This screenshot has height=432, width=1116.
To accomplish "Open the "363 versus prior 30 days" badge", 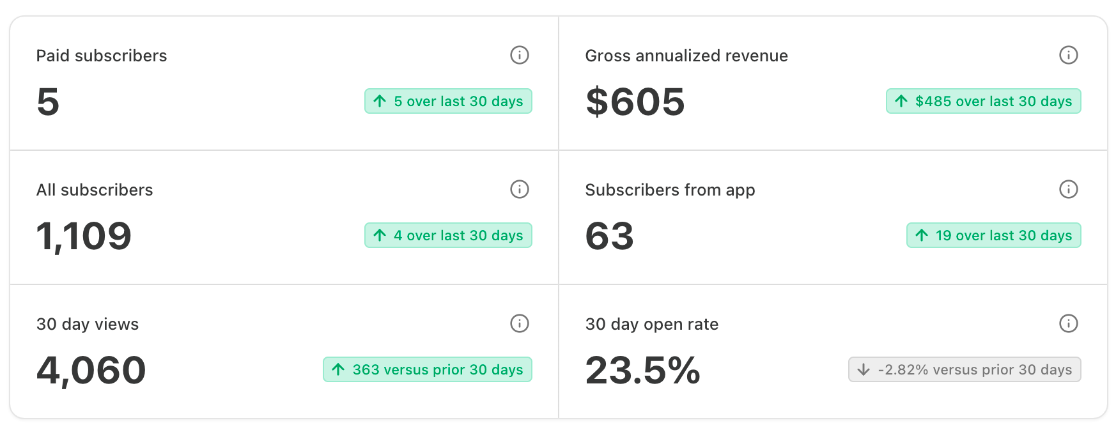I will (428, 369).
